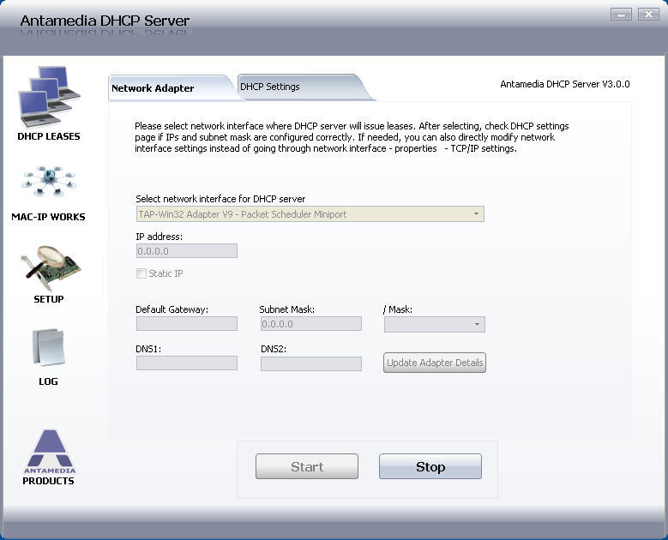Click the PRODUCTS label
Viewport: 668px width, 540px height.
(x=48, y=481)
